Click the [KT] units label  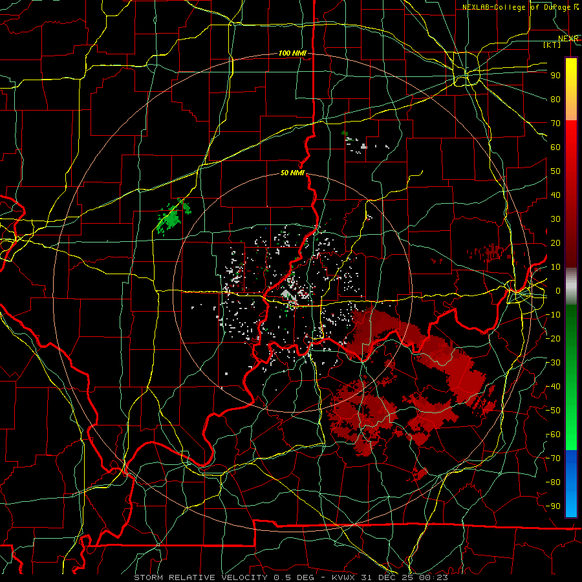pos(552,45)
